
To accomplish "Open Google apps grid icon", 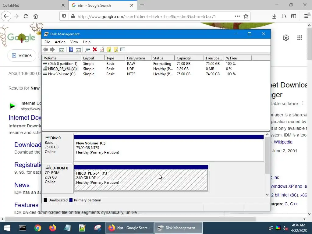I will tap(300, 38).
